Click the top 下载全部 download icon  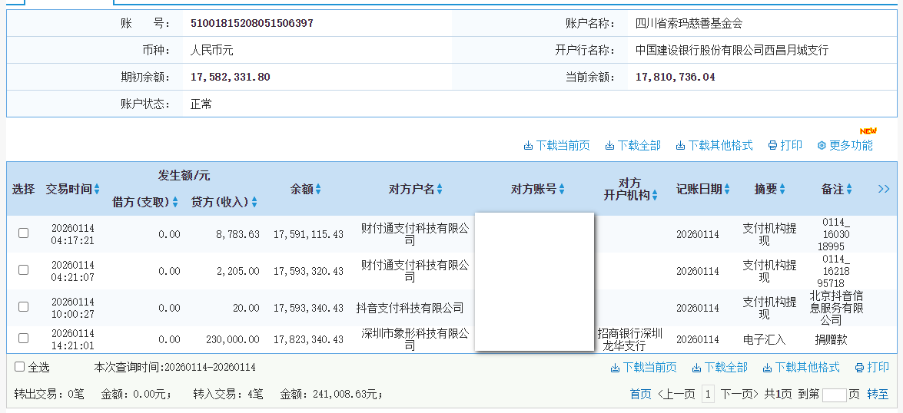(x=609, y=146)
